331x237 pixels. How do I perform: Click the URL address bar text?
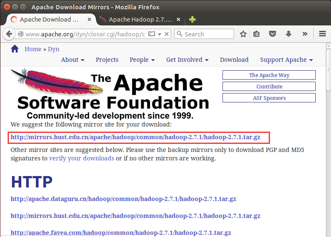click(85, 34)
